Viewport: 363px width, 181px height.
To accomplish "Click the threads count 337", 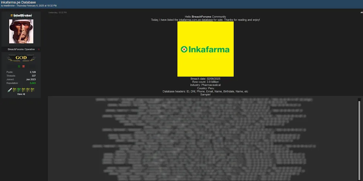I will pyautogui.click(x=34, y=76).
